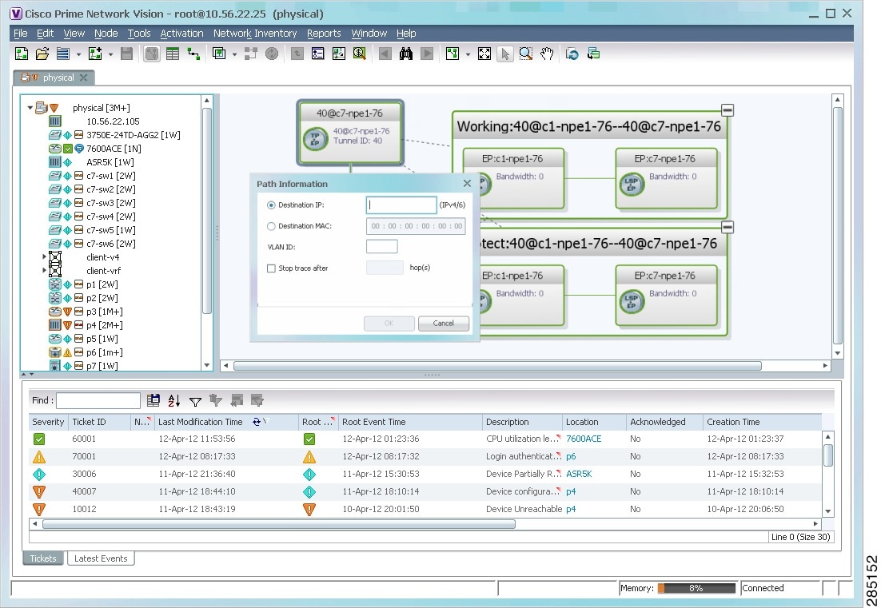This screenshot has height=608, width=881.
Task: Click the Find text field in tickets pane
Action: (98, 400)
